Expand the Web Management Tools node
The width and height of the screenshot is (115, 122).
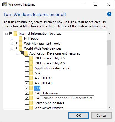tap(12, 44)
